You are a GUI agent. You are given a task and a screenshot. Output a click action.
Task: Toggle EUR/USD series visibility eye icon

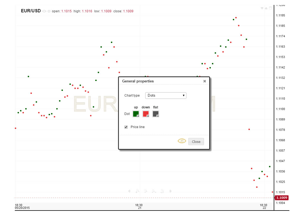pyautogui.click(x=44, y=11)
